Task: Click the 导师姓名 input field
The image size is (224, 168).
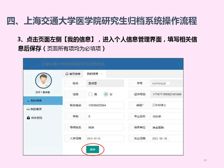Action: 105,127
